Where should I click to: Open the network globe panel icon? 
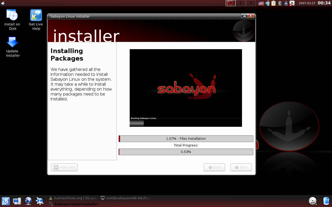[x=29, y=201]
